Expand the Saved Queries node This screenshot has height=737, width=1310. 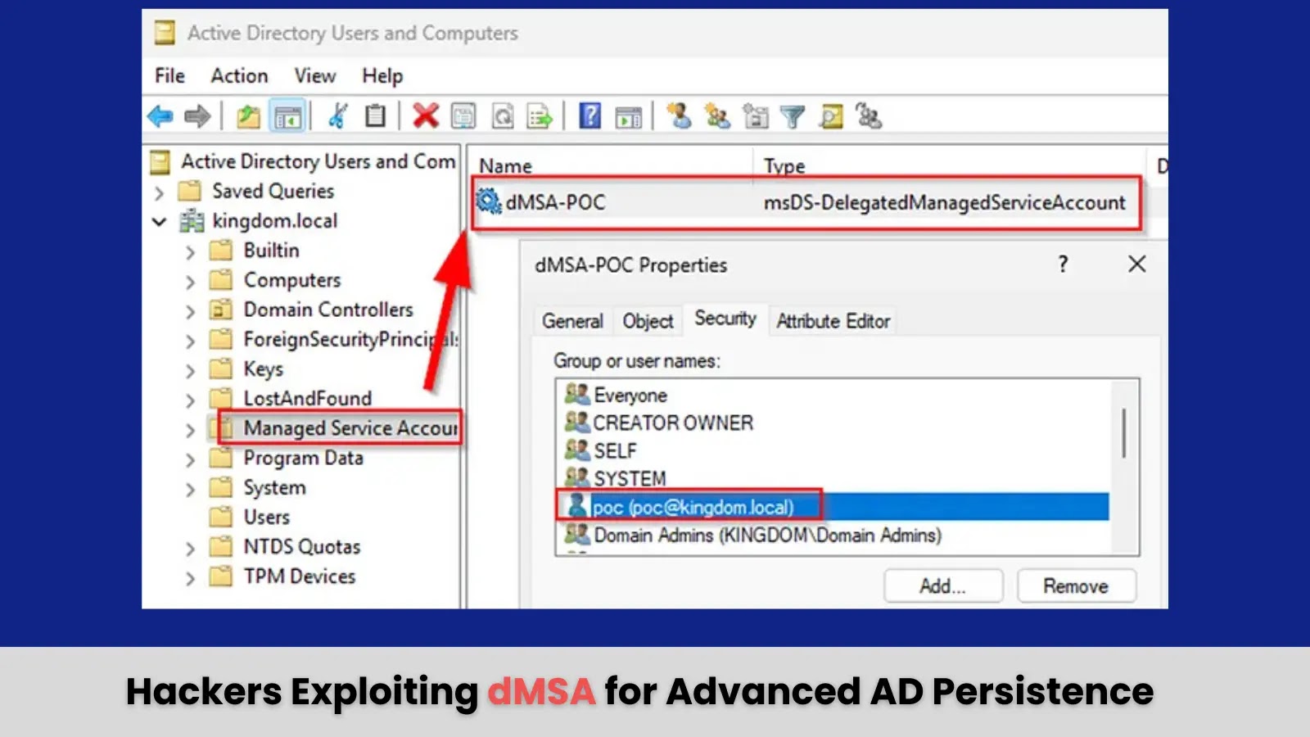coord(158,191)
